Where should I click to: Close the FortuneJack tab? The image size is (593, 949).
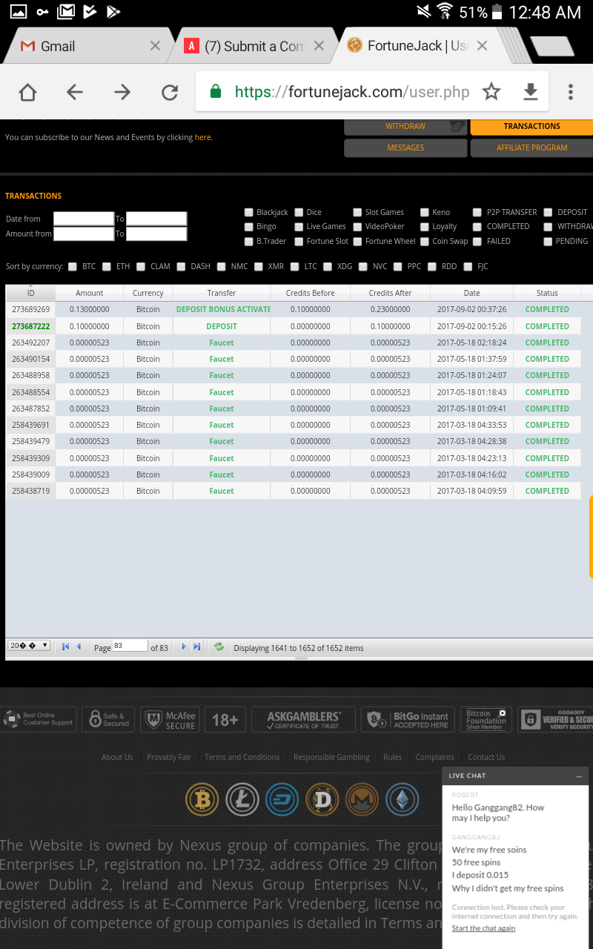482,46
